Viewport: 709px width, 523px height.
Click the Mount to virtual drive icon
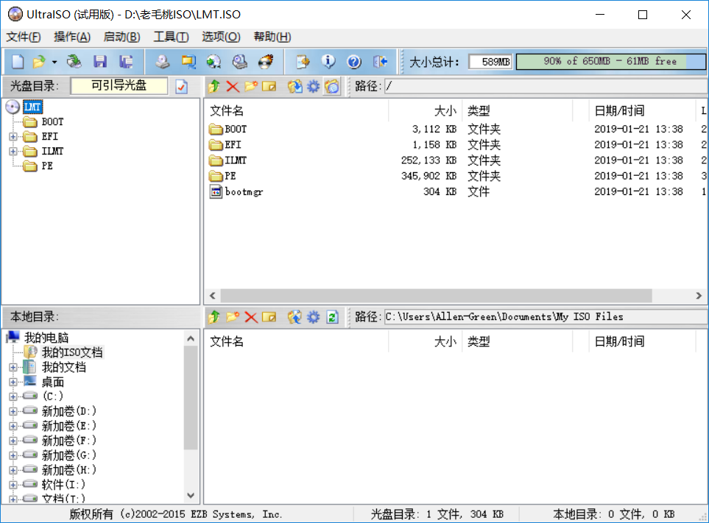(x=240, y=62)
